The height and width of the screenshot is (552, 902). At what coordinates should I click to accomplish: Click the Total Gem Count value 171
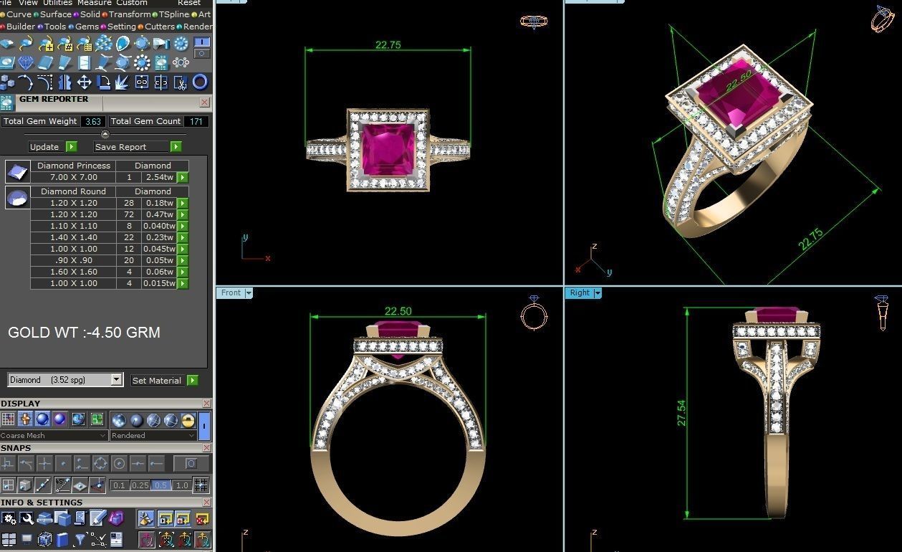[x=196, y=121]
